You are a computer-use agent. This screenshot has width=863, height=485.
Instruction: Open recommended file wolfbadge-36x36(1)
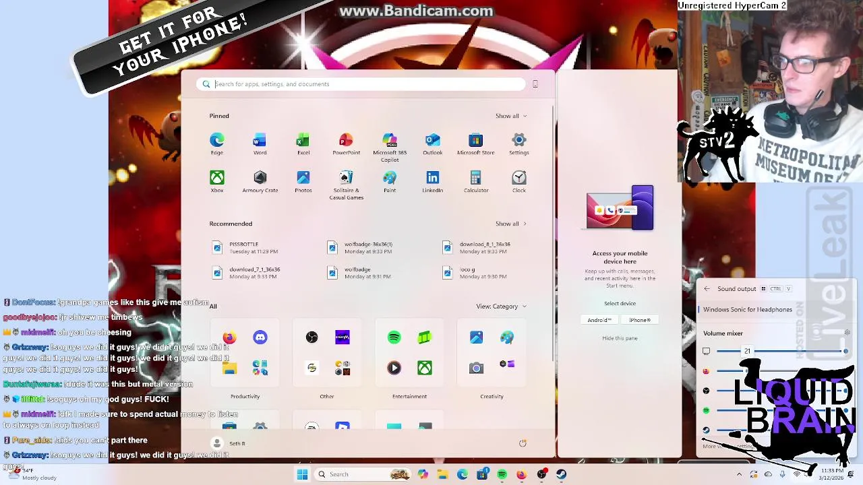(x=359, y=248)
